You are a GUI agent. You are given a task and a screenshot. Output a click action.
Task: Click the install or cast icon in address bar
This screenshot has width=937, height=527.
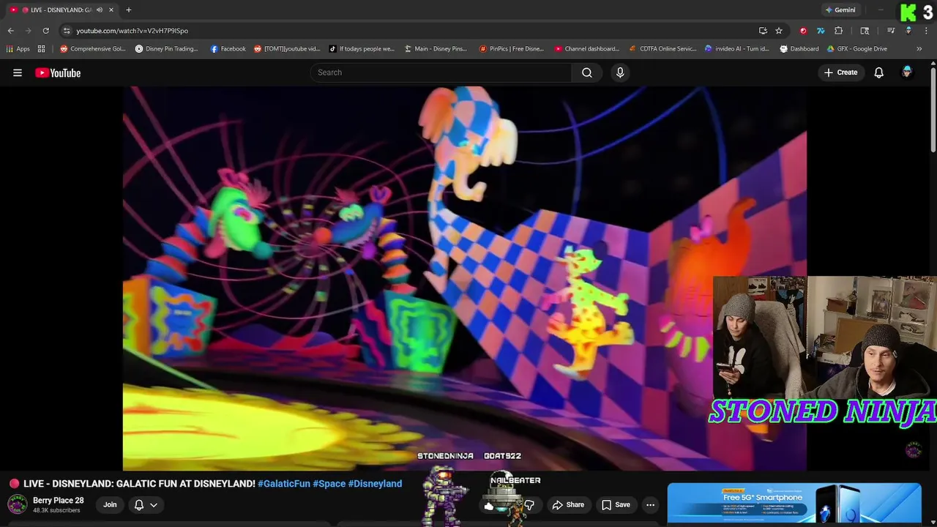[x=763, y=31]
